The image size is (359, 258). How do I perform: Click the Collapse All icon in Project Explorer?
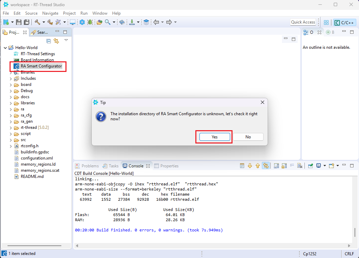[48, 41]
